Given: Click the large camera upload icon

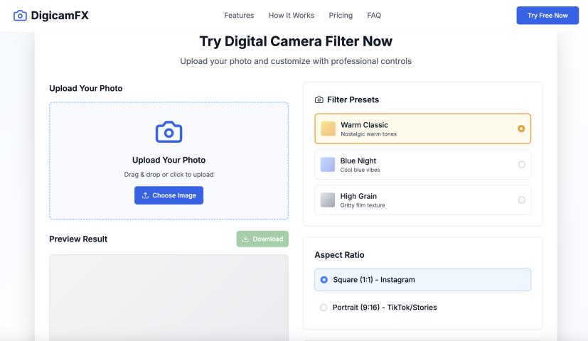Looking at the screenshot, I should (x=169, y=131).
